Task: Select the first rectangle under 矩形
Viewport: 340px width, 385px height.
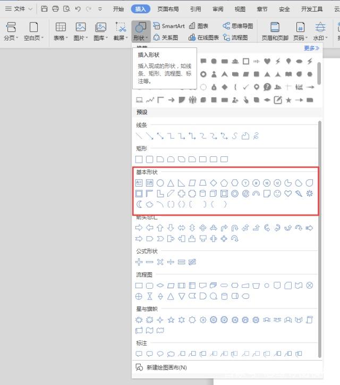Action: pyautogui.click(x=139, y=160)
